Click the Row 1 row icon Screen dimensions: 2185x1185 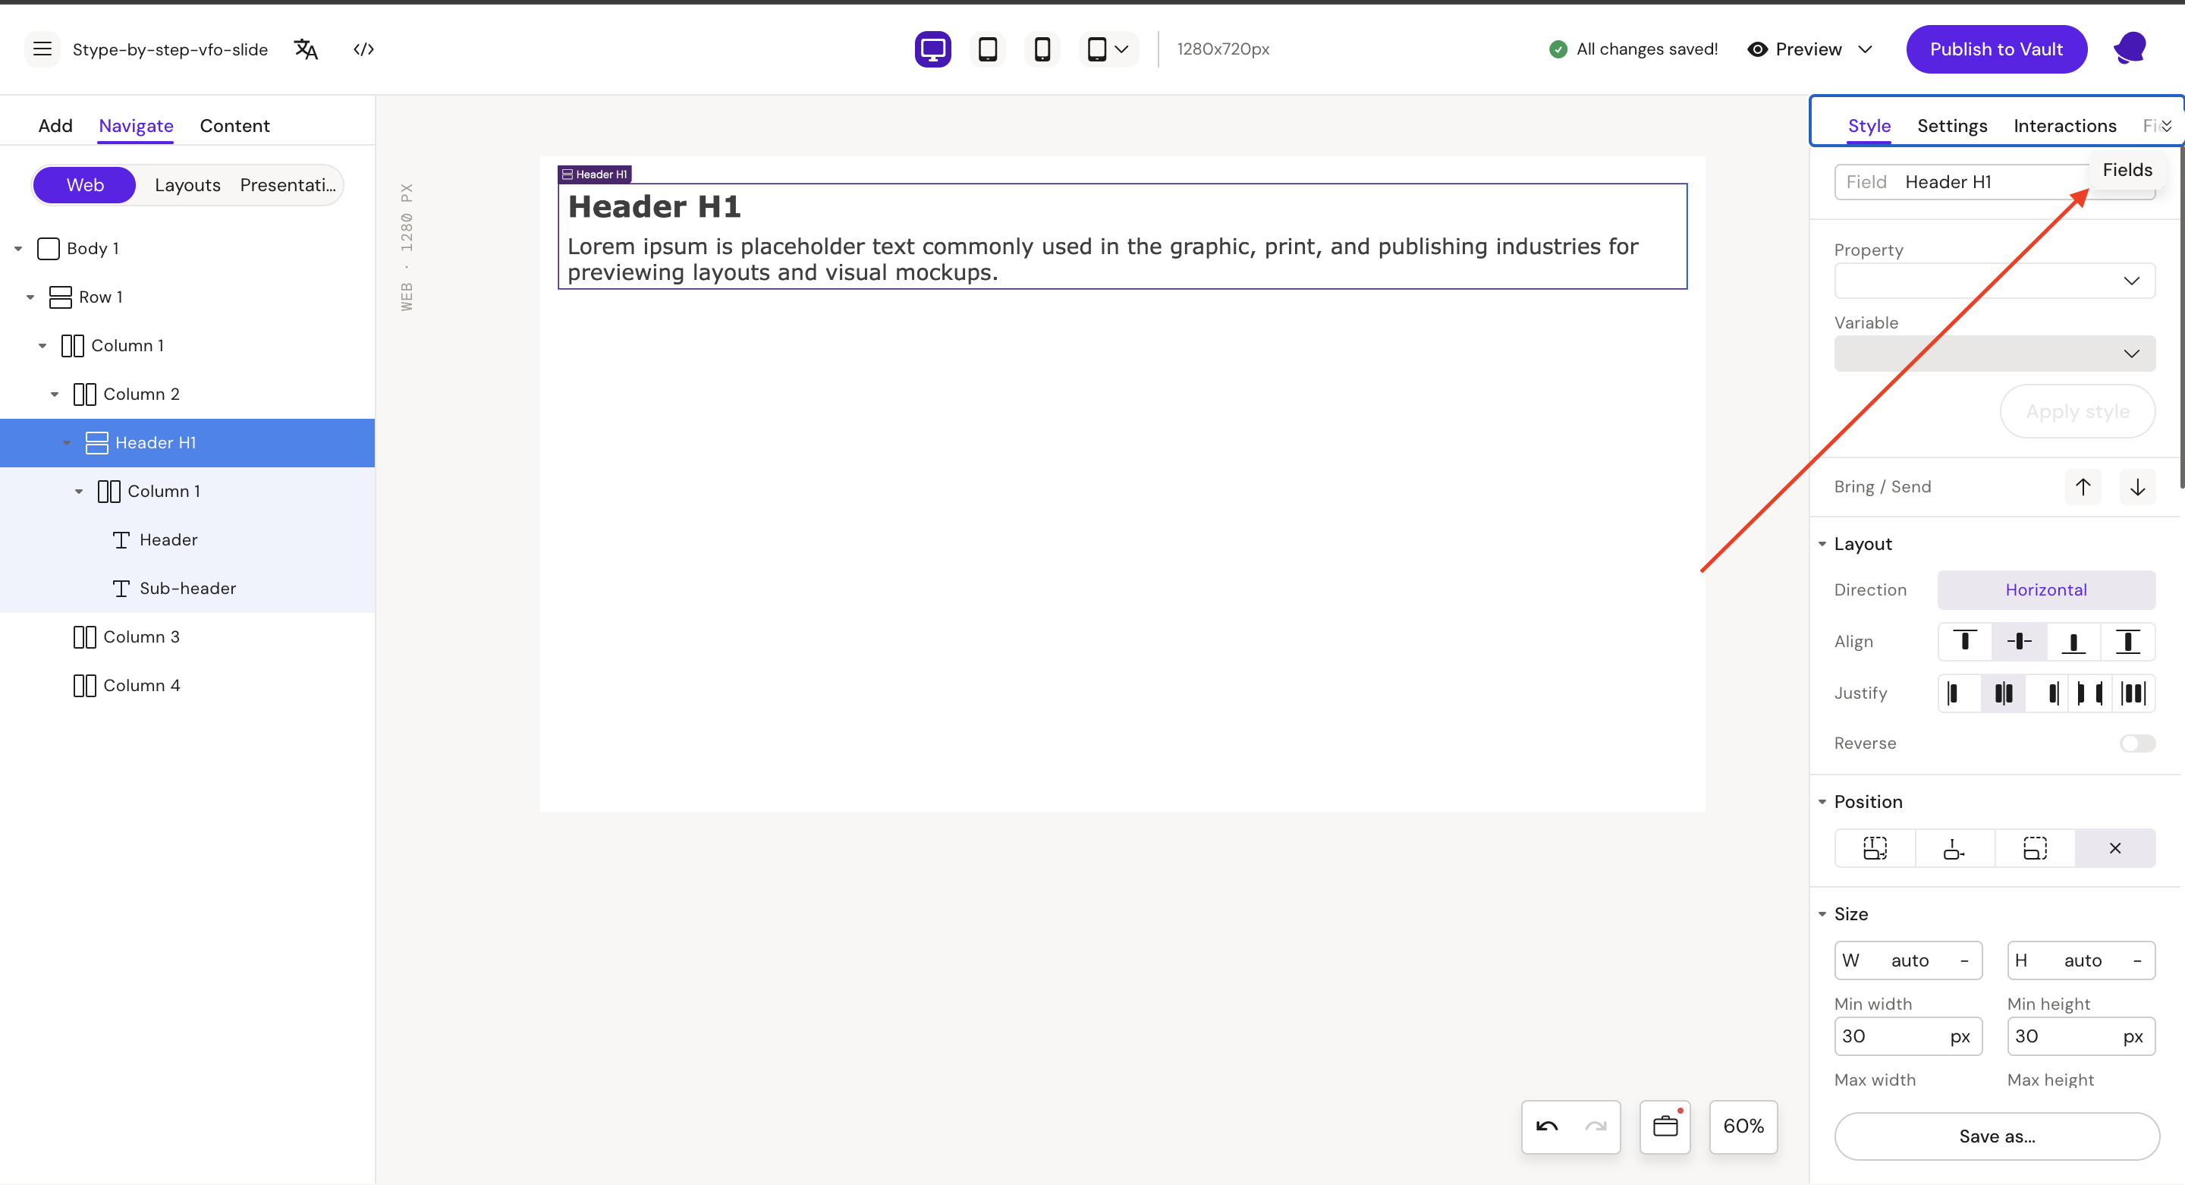60,297
